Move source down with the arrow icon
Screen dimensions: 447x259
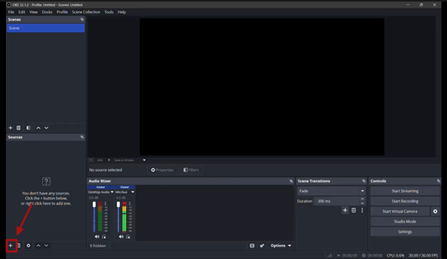coord(46,245)
